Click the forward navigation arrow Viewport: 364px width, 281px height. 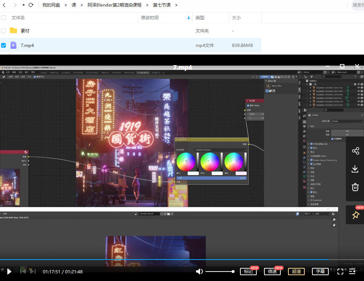(x=15, y=5)
